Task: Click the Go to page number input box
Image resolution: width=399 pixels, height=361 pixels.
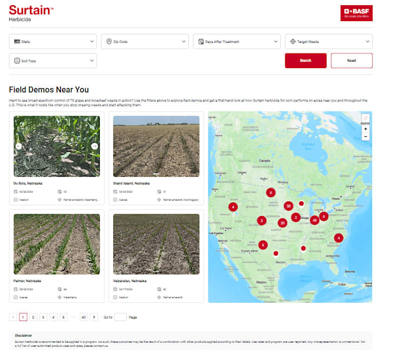Action: coord(120,317)
